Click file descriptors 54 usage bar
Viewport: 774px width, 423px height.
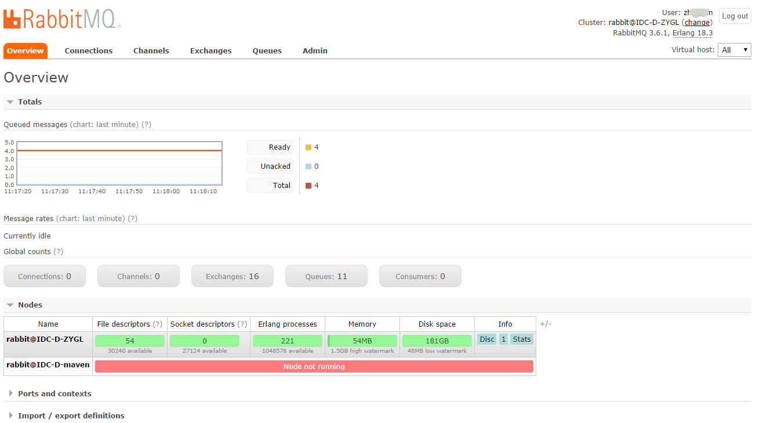(x=130, y=341)
